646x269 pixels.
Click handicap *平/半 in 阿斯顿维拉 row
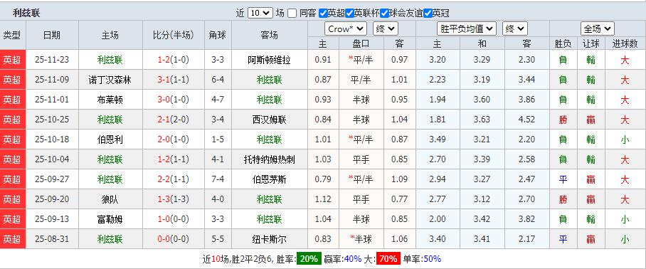361,60
